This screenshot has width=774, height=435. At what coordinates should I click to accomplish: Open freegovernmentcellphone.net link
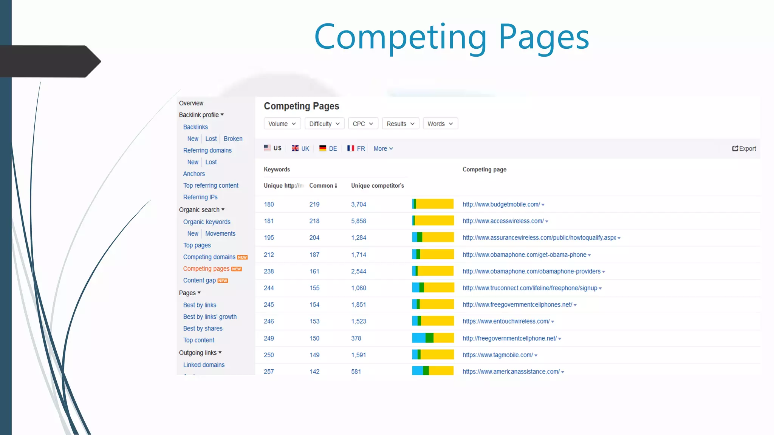pyautogui.click(x=509, y=338)
